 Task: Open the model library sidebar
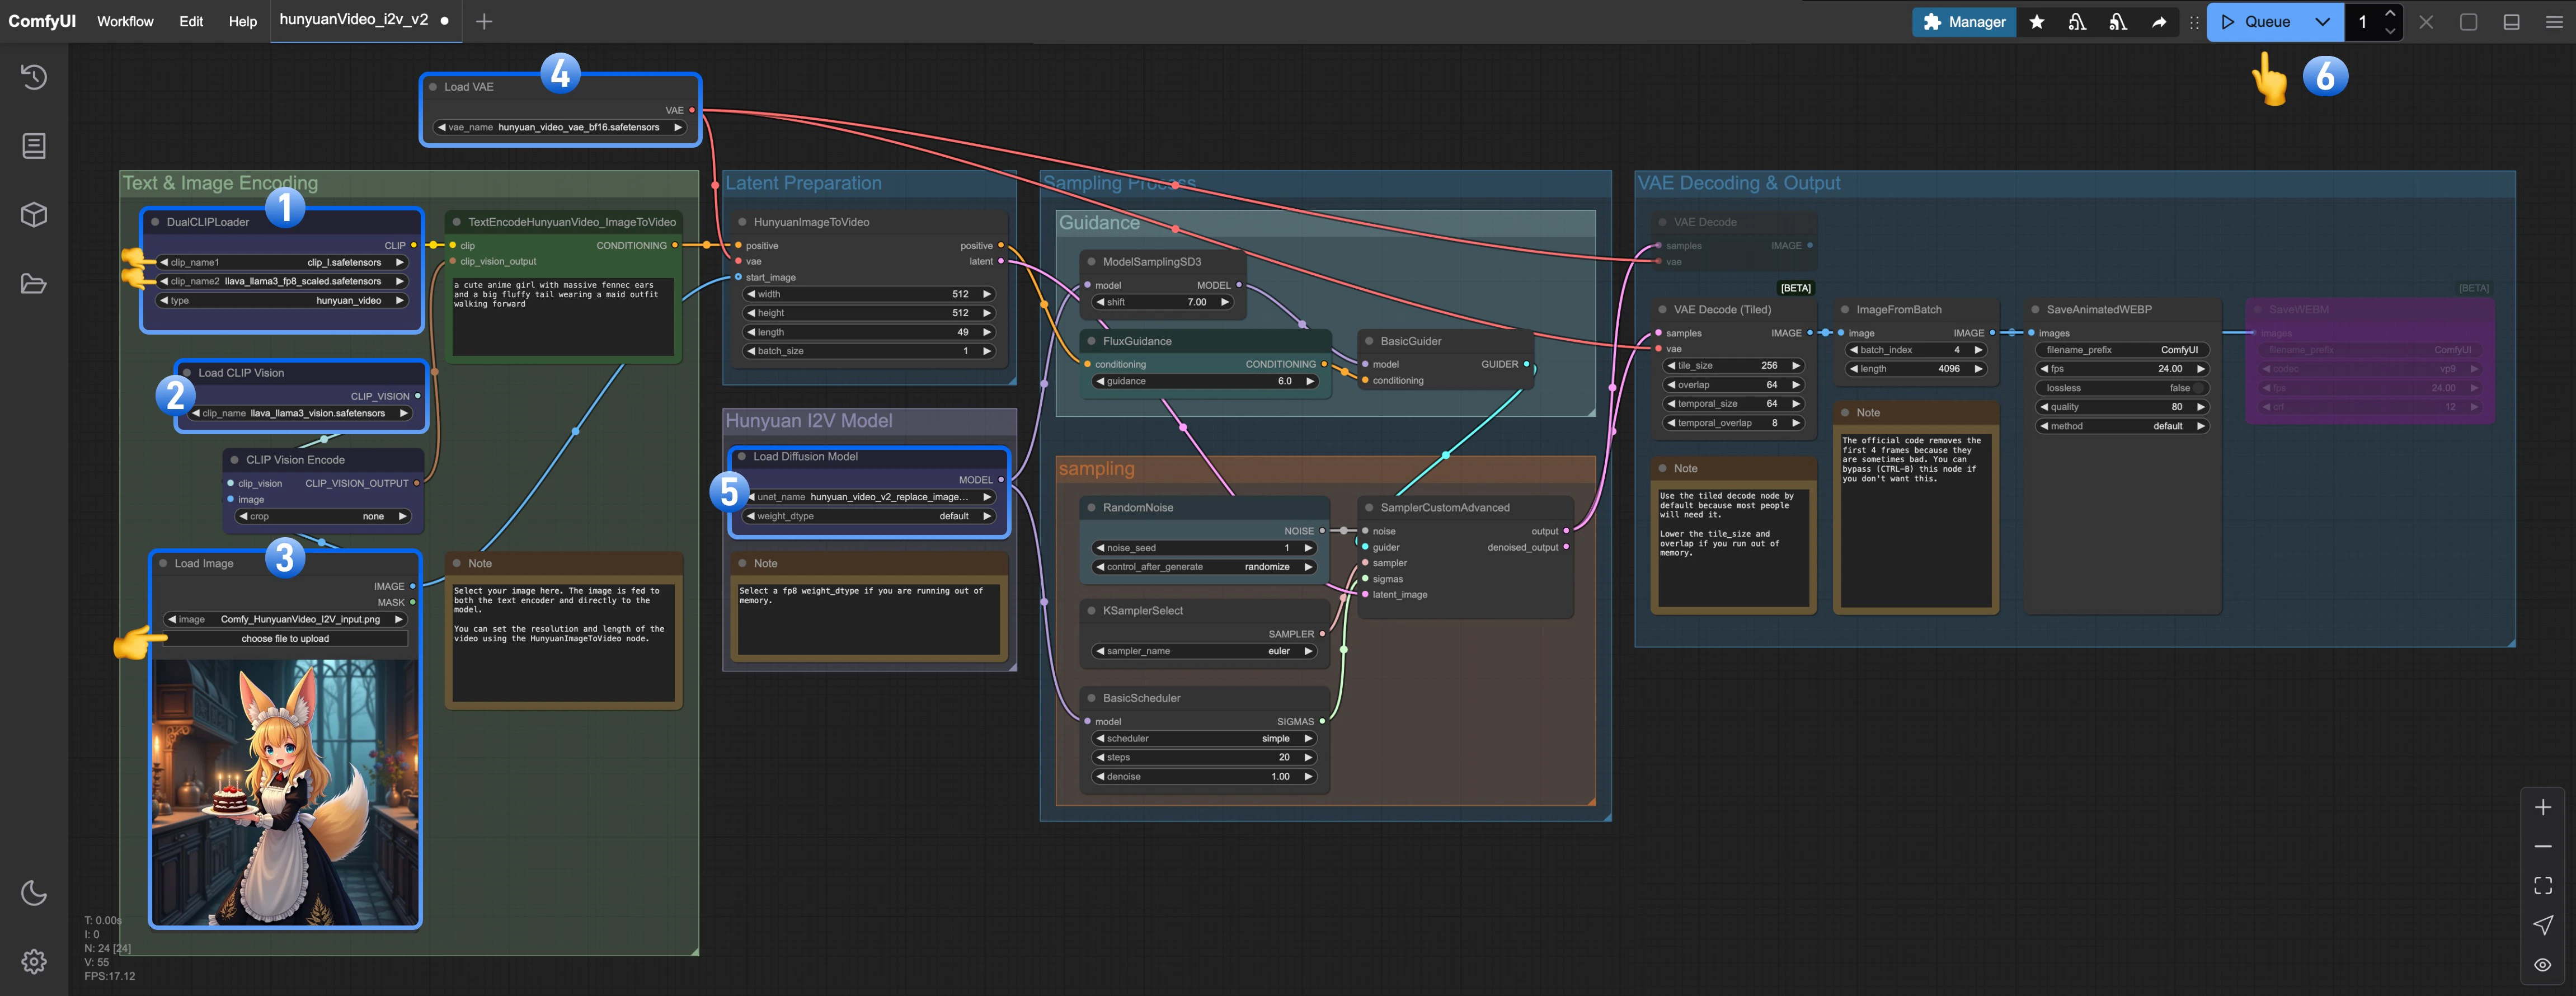[34, 214]
